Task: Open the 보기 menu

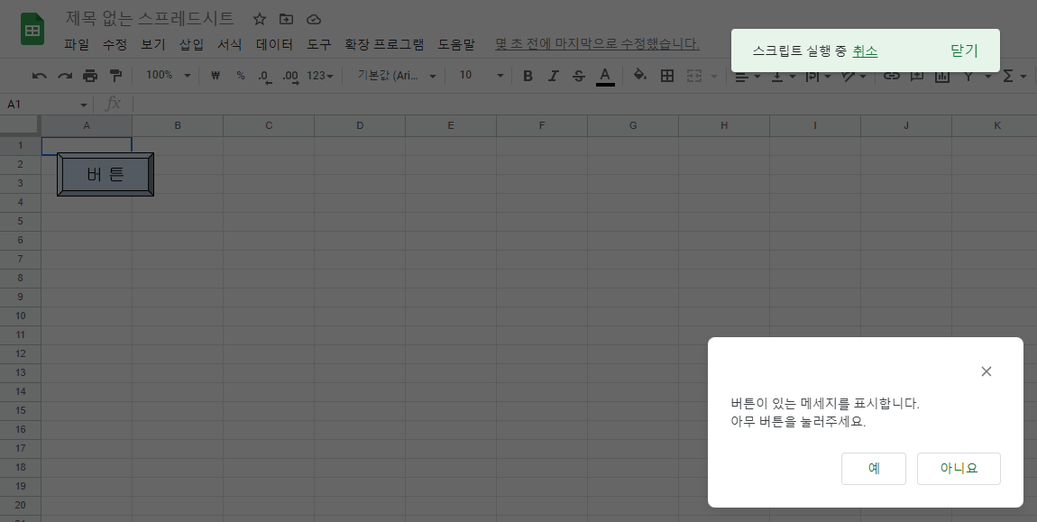Action: (152, 44)
